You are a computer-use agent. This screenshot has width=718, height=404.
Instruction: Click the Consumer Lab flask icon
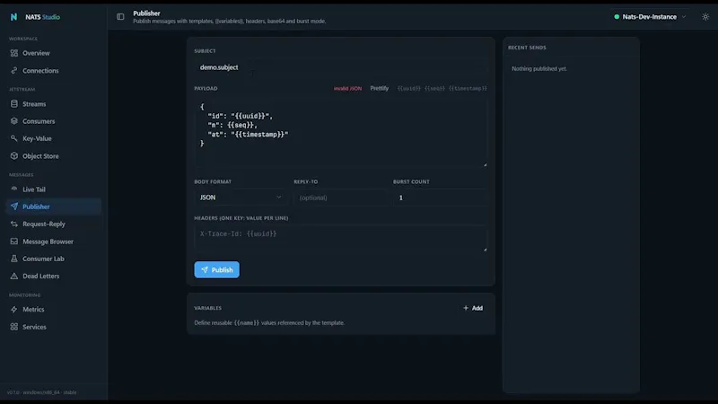coord(14,259)
